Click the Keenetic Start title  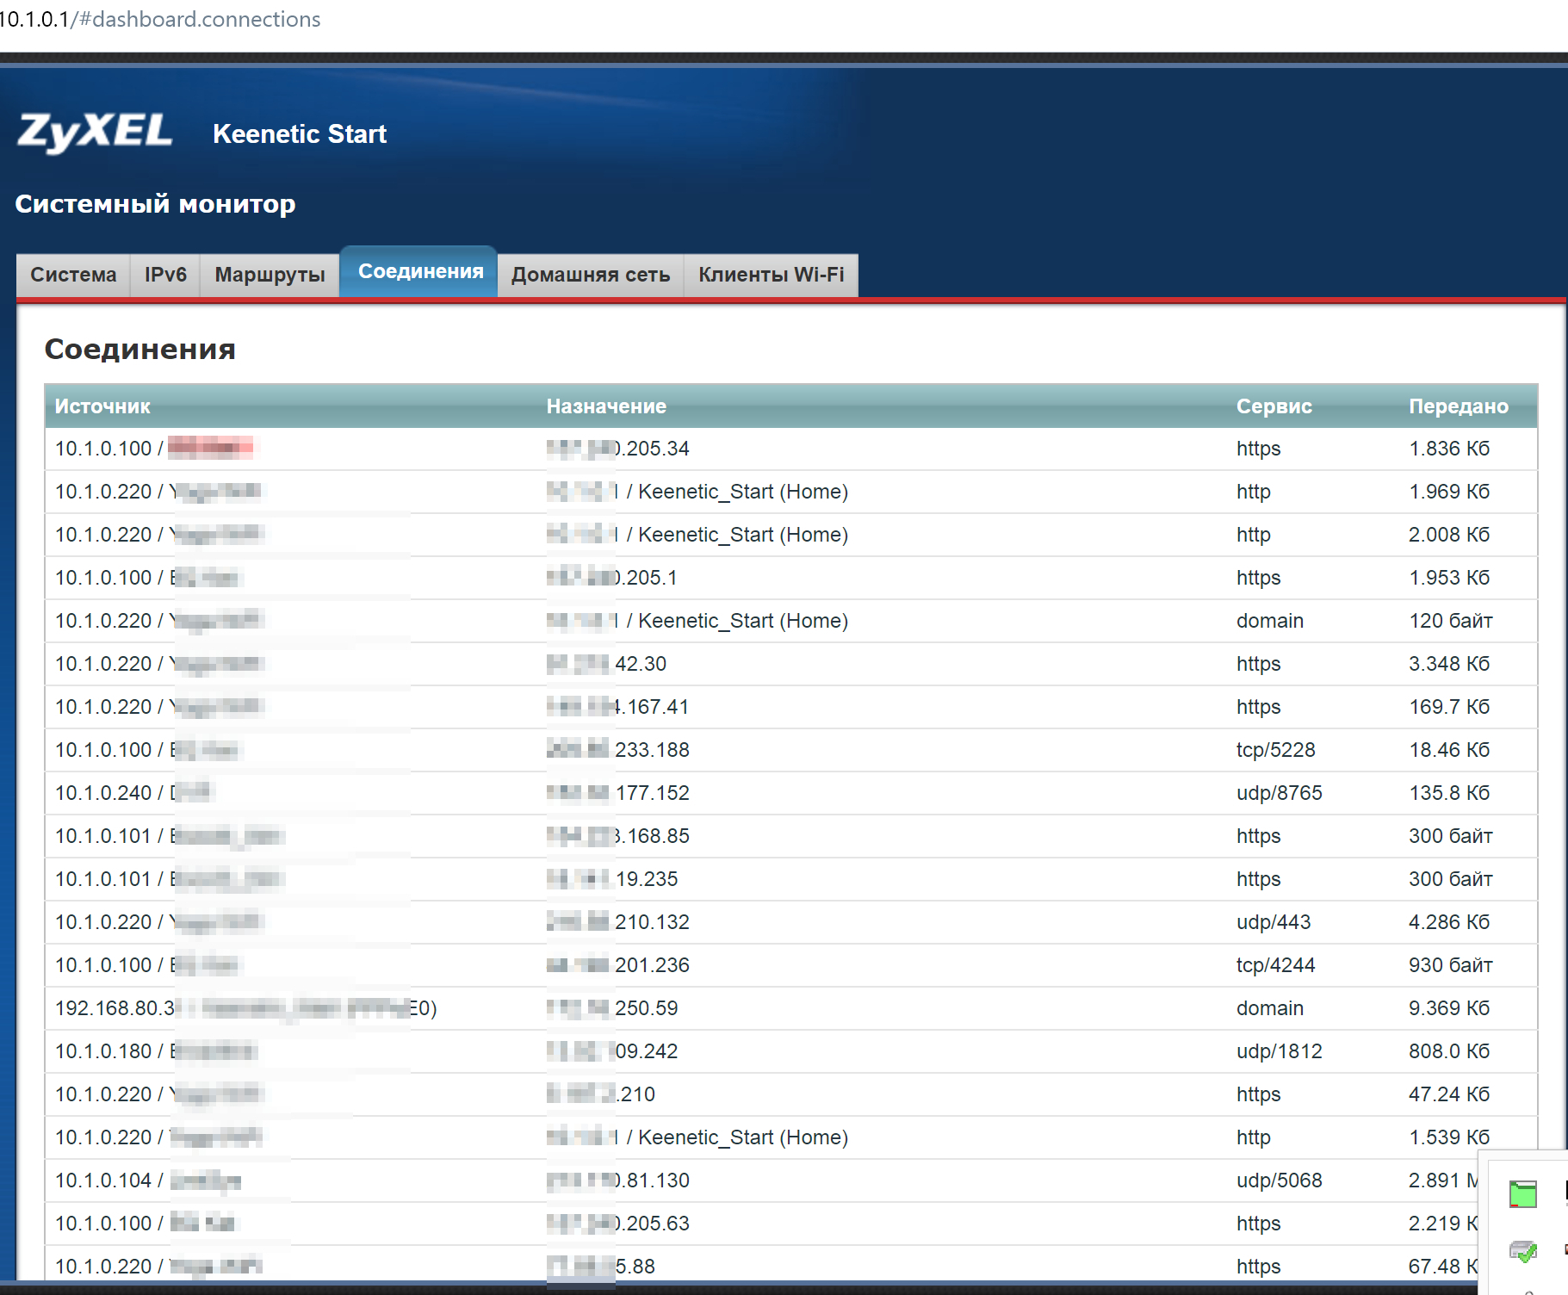click(300, 133)
